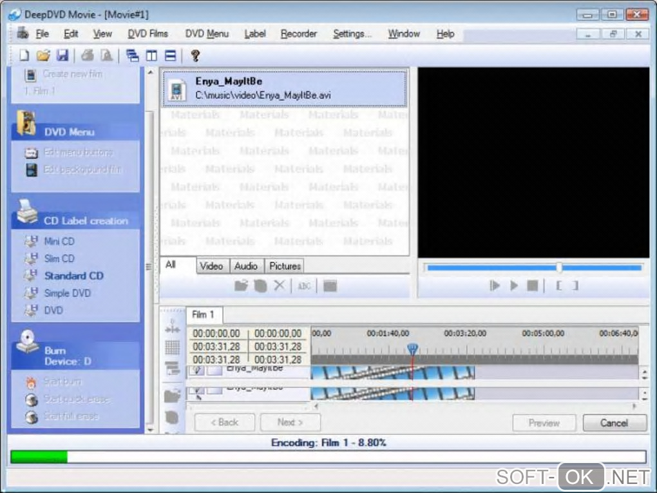Open the Window menu

tap(404, 34)
